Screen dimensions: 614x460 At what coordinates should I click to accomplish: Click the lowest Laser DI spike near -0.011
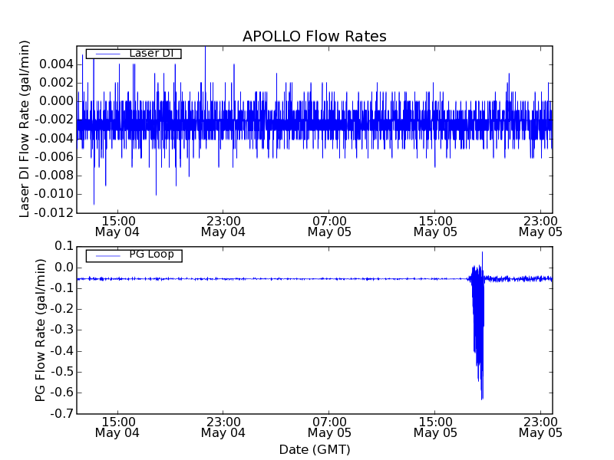point(94,202)
